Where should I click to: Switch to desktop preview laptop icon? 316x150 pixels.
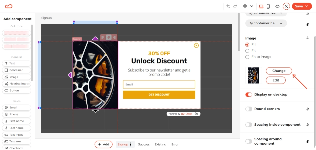pyautogui.click(x=261, y=6)
